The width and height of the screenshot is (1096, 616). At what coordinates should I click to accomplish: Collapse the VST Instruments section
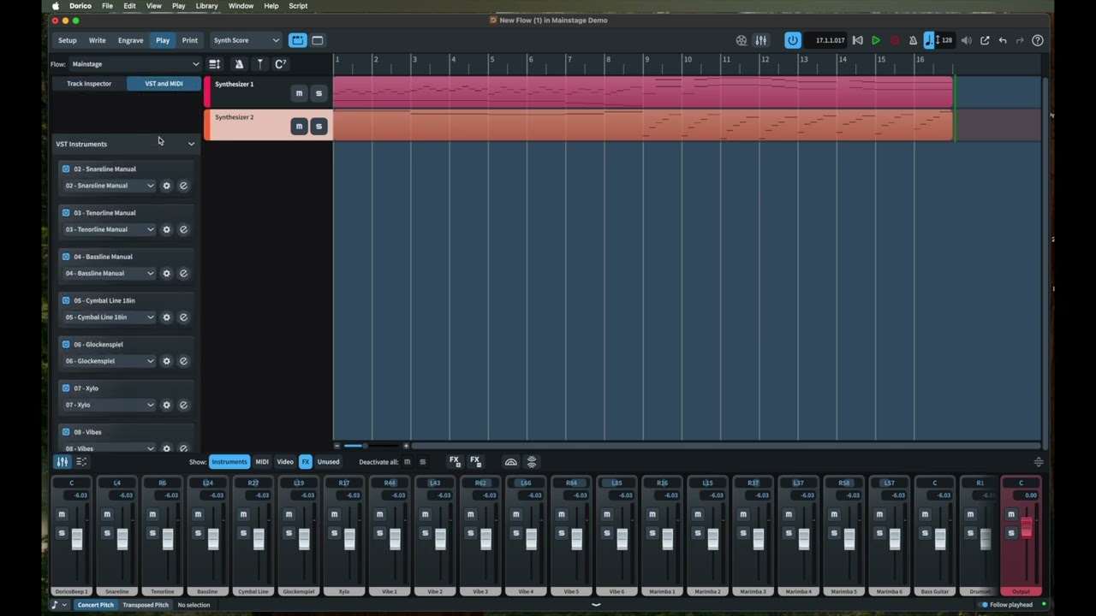pyautogui.click(x=191, y=144)
